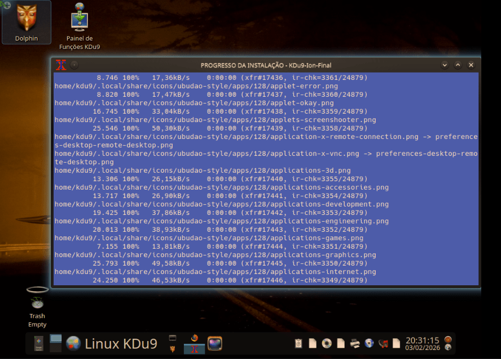501x359 pixels.
Task: Open the clipboard icon in system tray
Action: 299,343
